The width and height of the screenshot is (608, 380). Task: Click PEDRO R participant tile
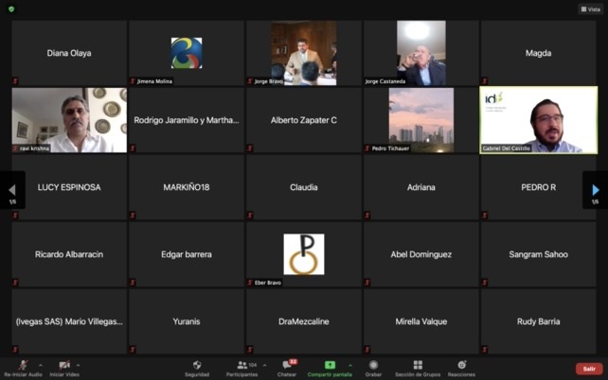click(539, 187)
